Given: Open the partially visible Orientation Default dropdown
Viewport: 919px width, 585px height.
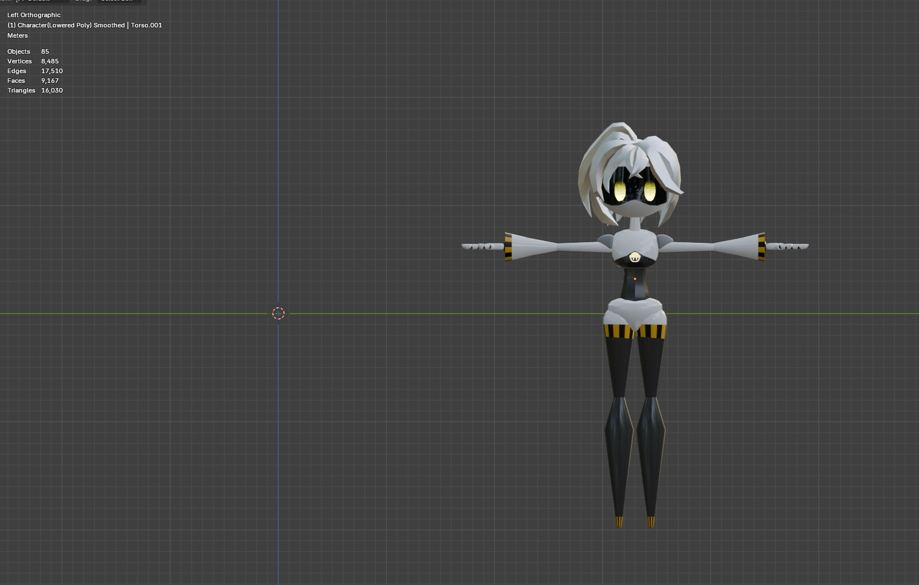Looking at the screenshot, I should pyautogui.click(x=41, y=1).
